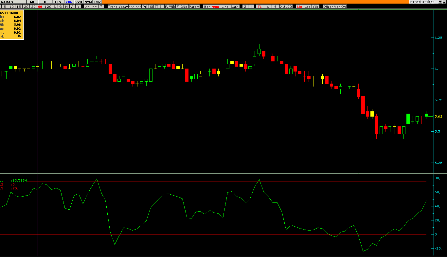This screenshot has width=447, height=257.
Task: Switch to yearly Y period
Action: click(78, 7)
